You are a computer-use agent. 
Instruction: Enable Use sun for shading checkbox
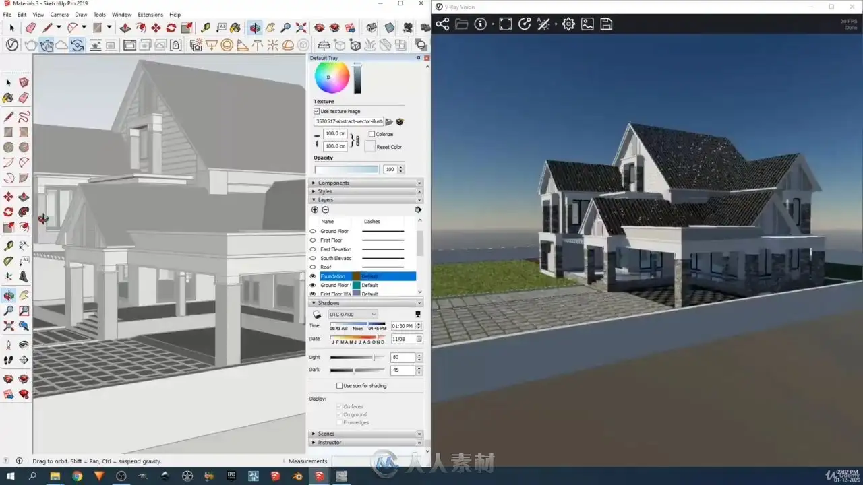(x=340, y=386)
